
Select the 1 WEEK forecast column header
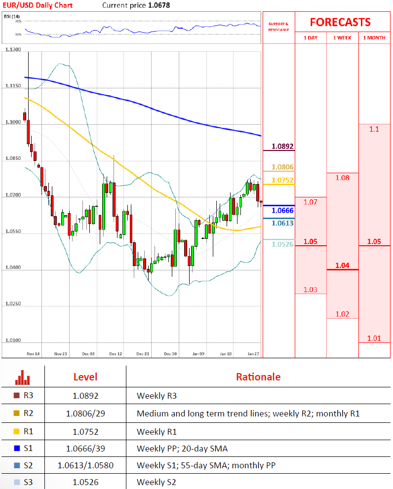[342, 38]
